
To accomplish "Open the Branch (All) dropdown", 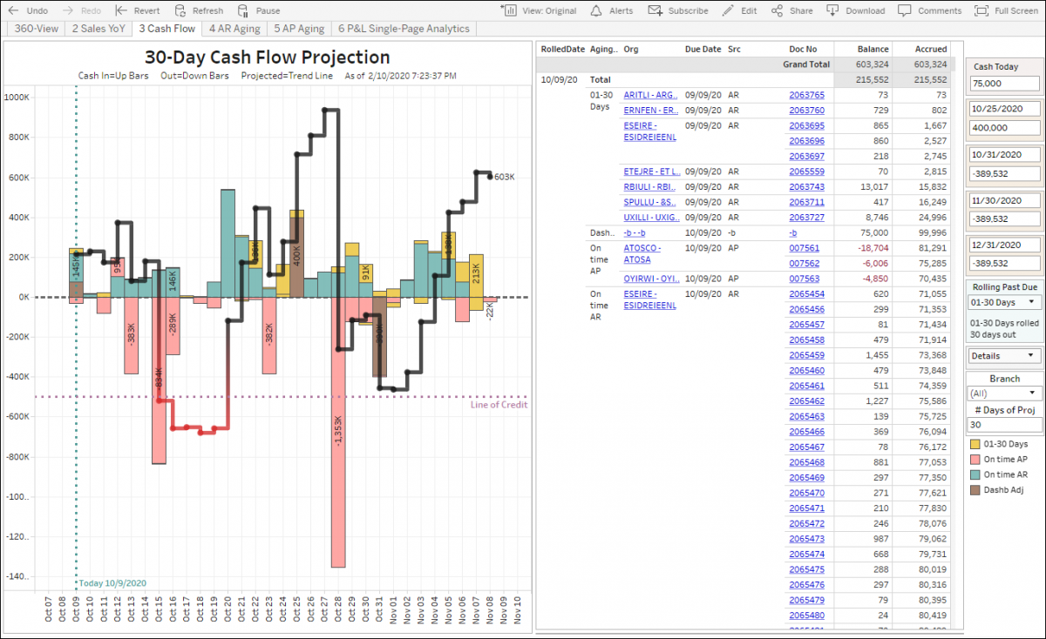I will pyautogui.click(x=1003, y=393).
